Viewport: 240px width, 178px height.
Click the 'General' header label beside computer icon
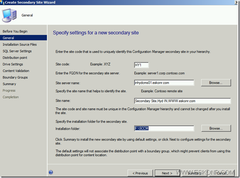(x=27, y=15)
